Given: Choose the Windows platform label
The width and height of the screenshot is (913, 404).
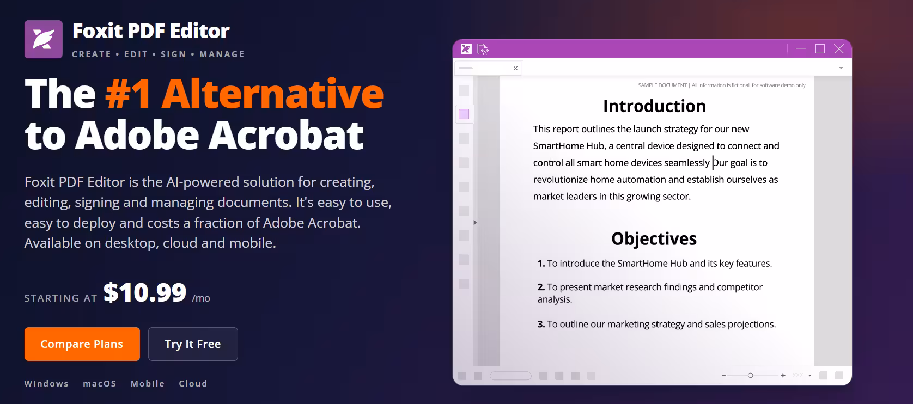Looking at the screenshot, I should 46,383.
